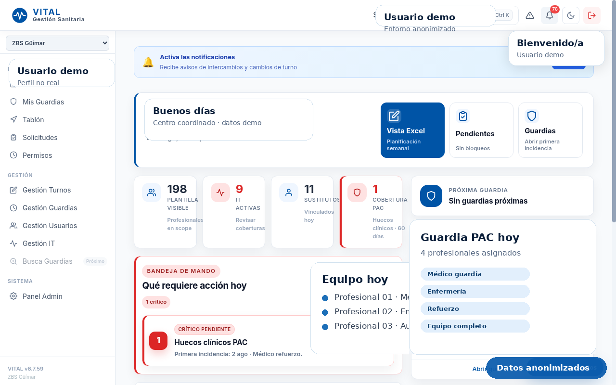Open Permisos in the sidebar
The height and width of the screenshot is (385, 616).
pos(57,155)
